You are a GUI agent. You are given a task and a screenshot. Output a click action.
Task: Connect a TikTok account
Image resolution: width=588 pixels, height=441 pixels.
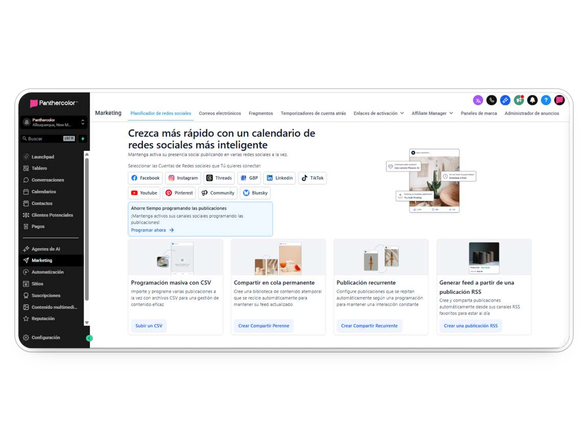[x=312, y=178]
